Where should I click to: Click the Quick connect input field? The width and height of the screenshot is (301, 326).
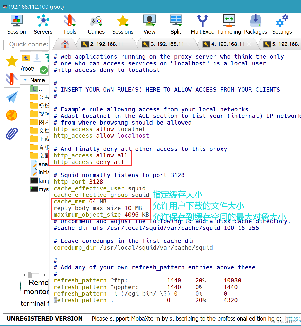coord(26,45)
